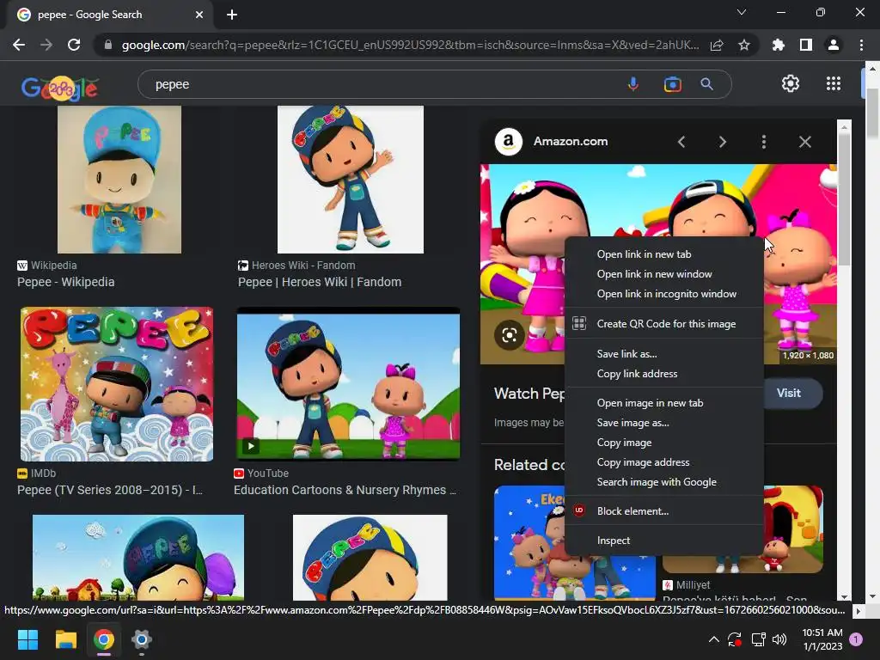The image size is (880, 660).
Task: Select Search image with Google
Action: pos(664,482)
